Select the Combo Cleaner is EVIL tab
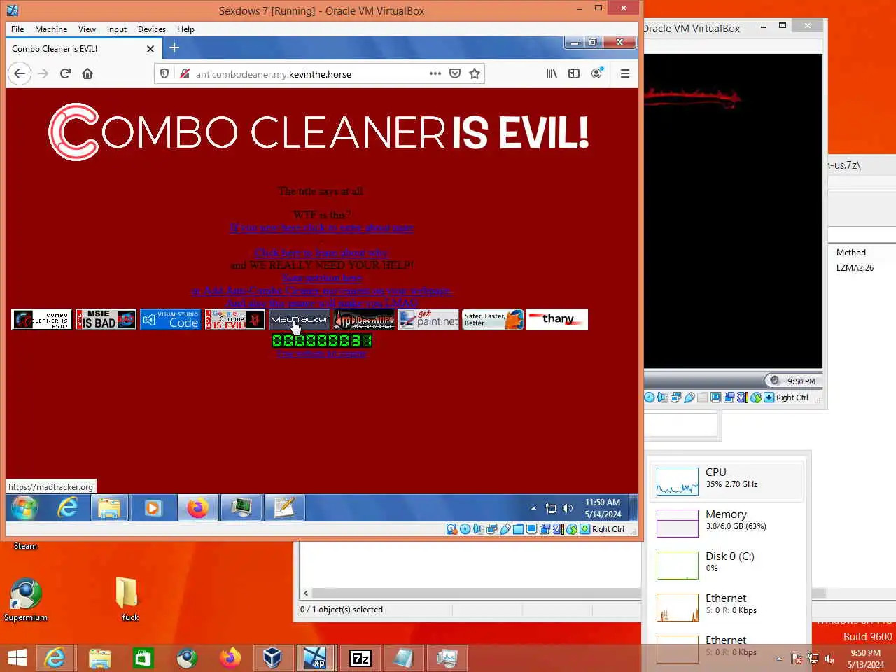Screen dimensions: 896x672 pos(83,49)
